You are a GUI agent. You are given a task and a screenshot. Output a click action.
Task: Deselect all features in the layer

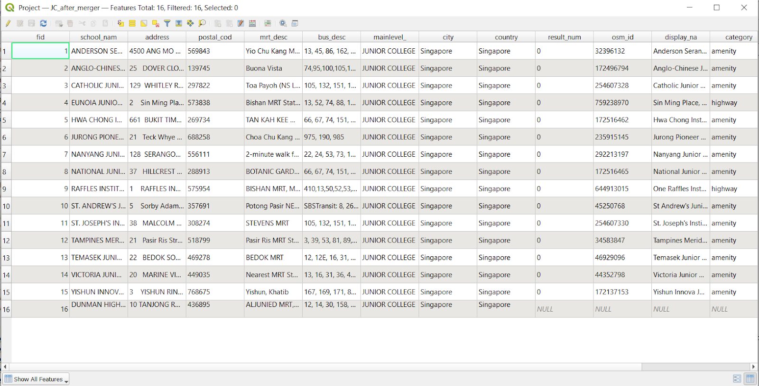click(x=156, y=23)
